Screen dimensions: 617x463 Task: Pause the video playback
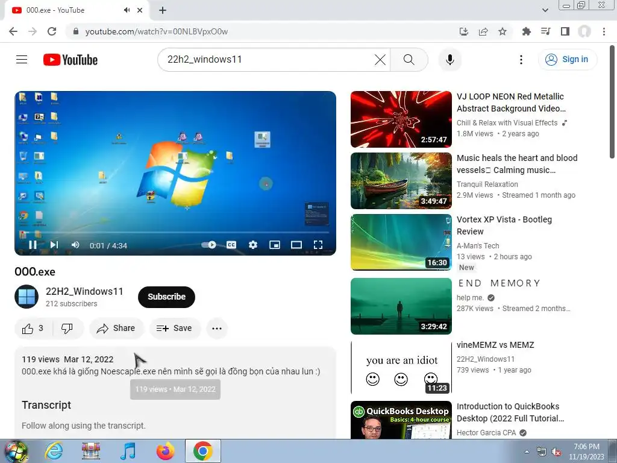[x=33, y=245]
